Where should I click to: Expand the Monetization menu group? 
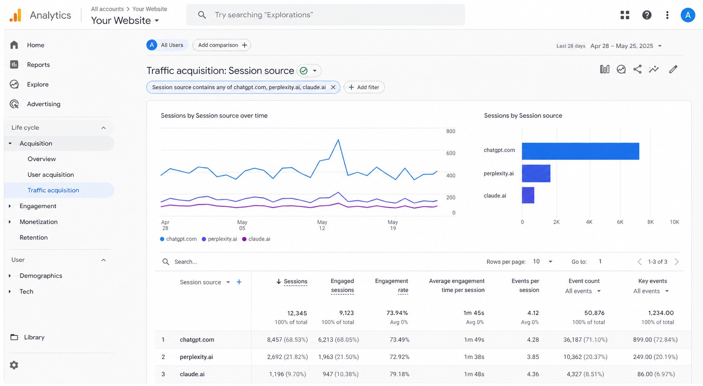point(10,222)
